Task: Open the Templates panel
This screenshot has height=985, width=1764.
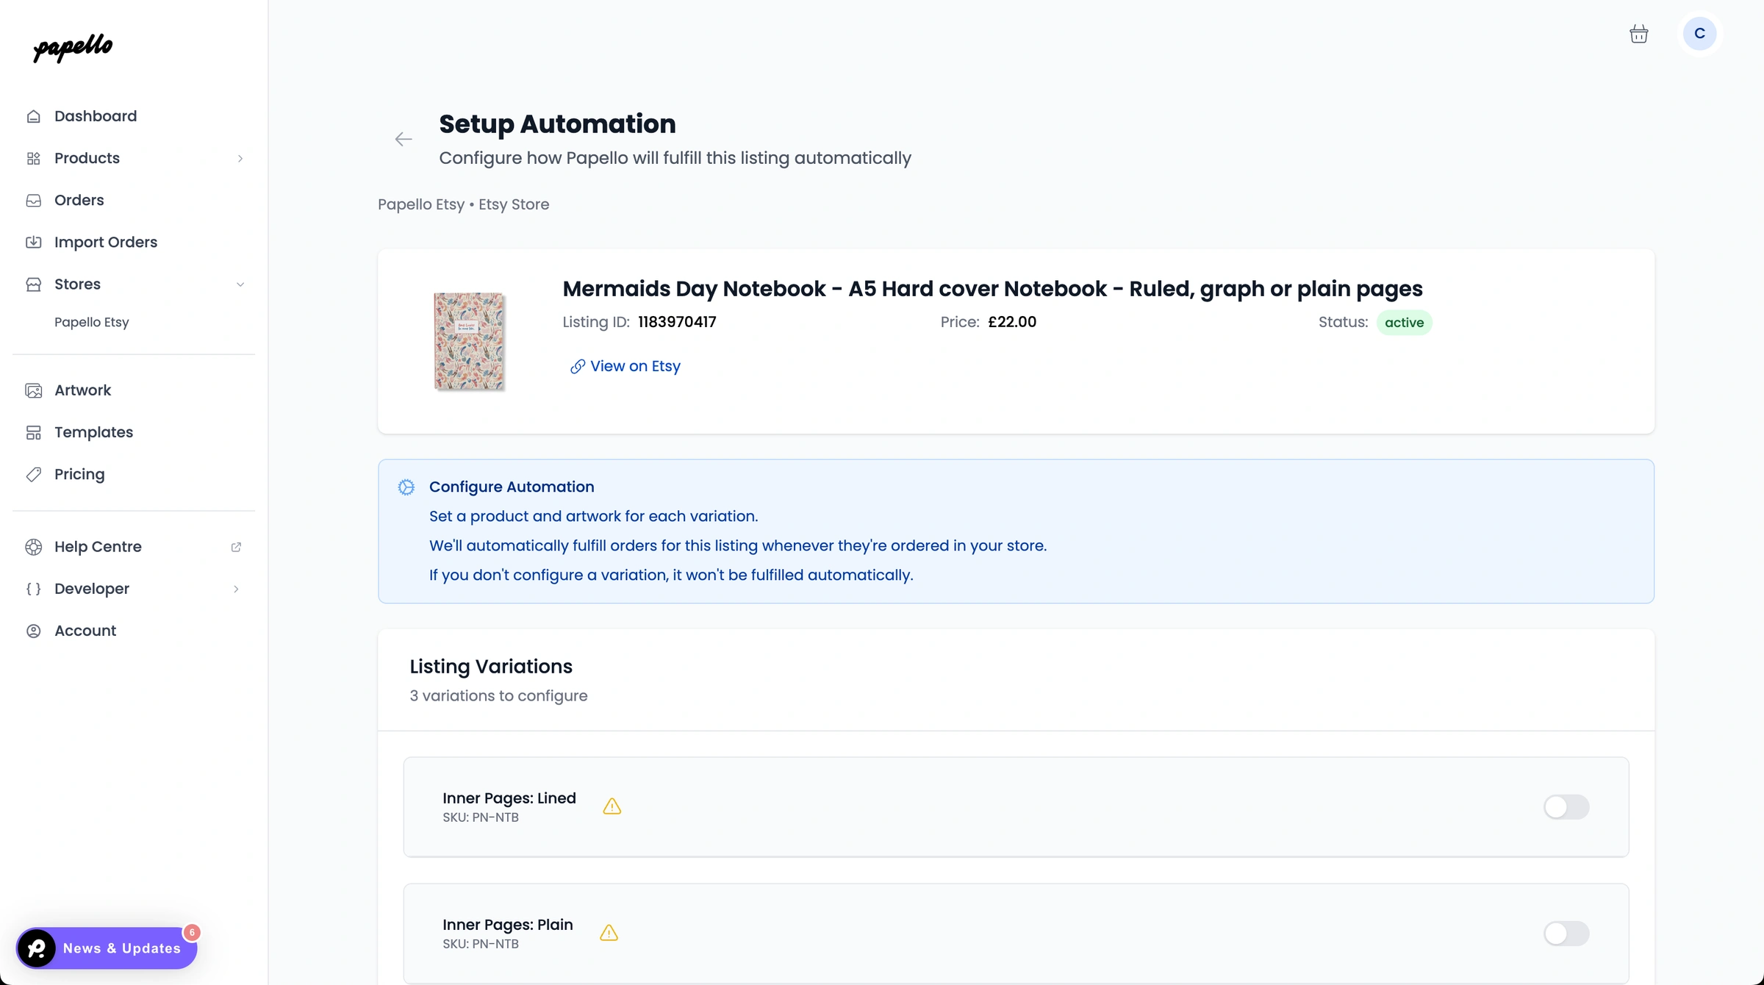Action: coord(93,432)
